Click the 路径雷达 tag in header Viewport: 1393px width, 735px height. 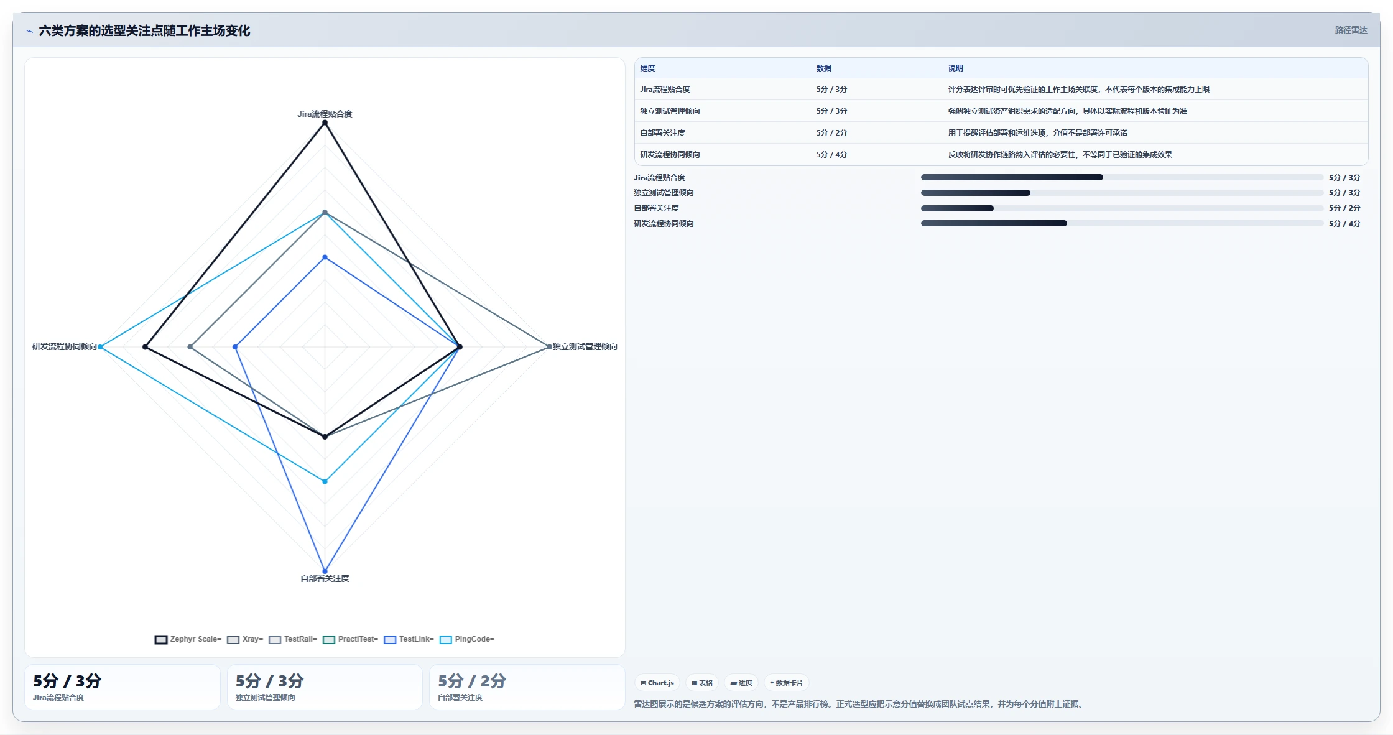pos(1351,30)
